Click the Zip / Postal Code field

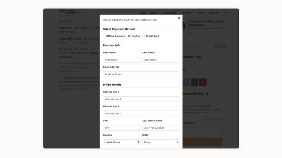(161, 128)
